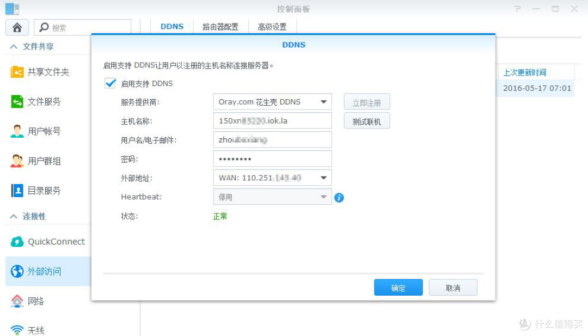This screenshot has height=336, width=588.
Task: Maximize the Control Panel window
Action: pos(555,9)
